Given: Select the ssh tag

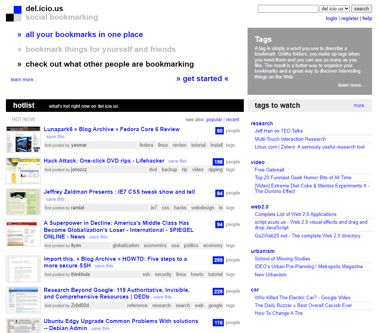Looking at the screenshot, I should click(146, 274).
